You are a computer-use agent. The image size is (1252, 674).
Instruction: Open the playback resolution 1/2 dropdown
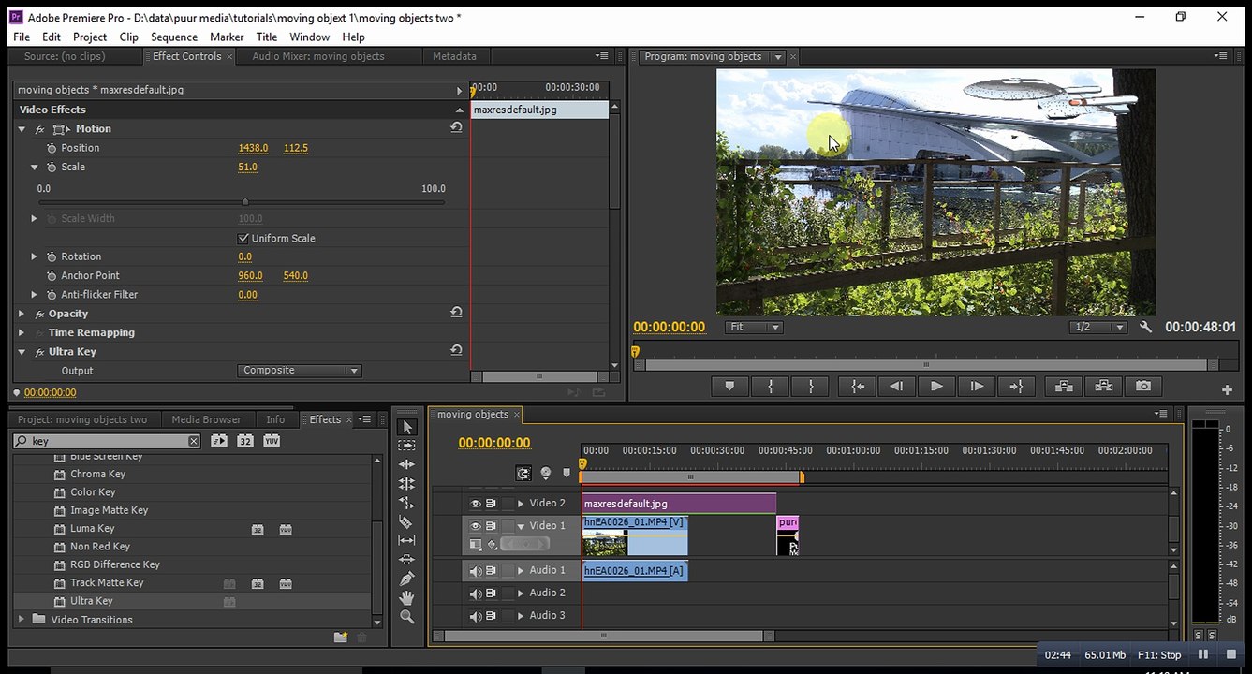(x=1098, y=328)
